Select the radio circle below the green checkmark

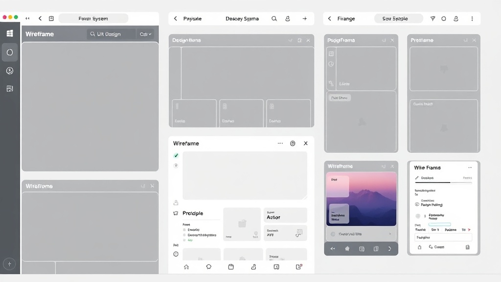pyautogui.click(x=176, y=165)
